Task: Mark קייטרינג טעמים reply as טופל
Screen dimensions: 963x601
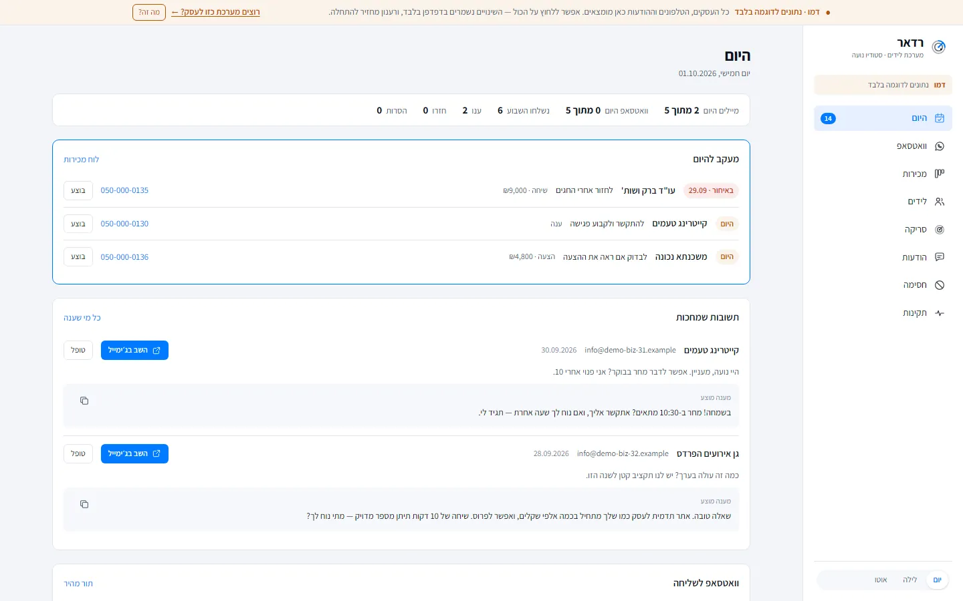Action: [78, 350]
